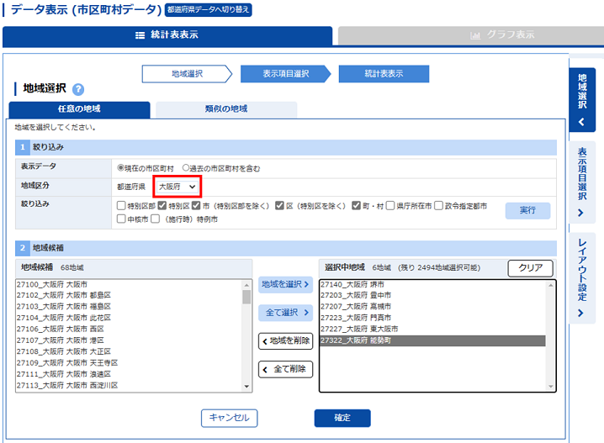Collapse the 地域選択 side panel tab
The height and width of the screenshot is (443, 604).
click(x=581, y=100)
